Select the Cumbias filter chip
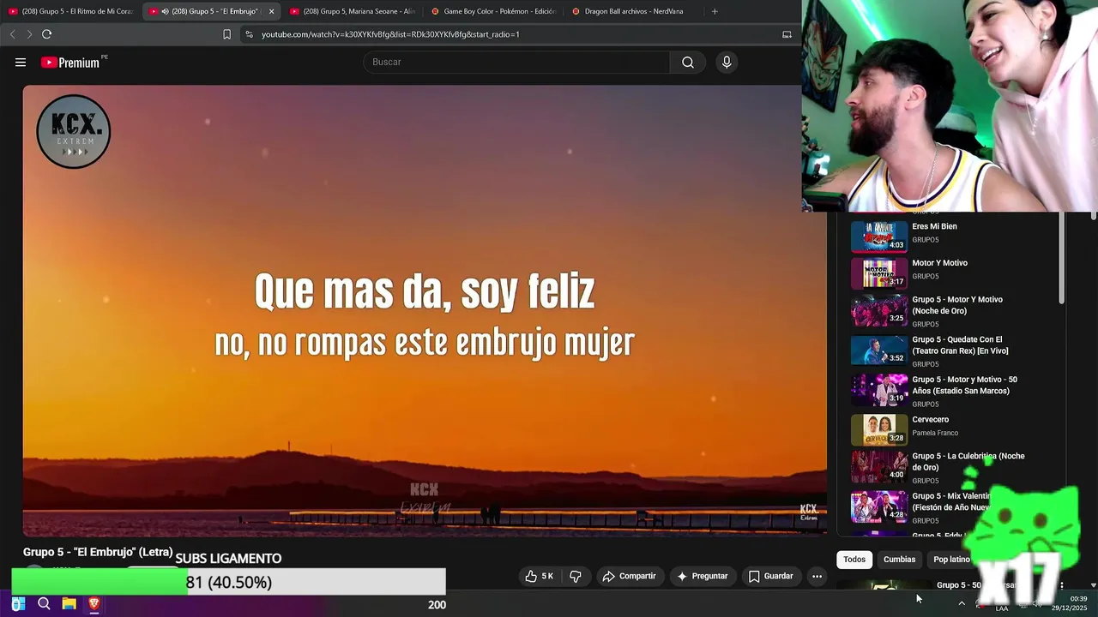This screenshot has width=1098, height=617. (900, 560)
